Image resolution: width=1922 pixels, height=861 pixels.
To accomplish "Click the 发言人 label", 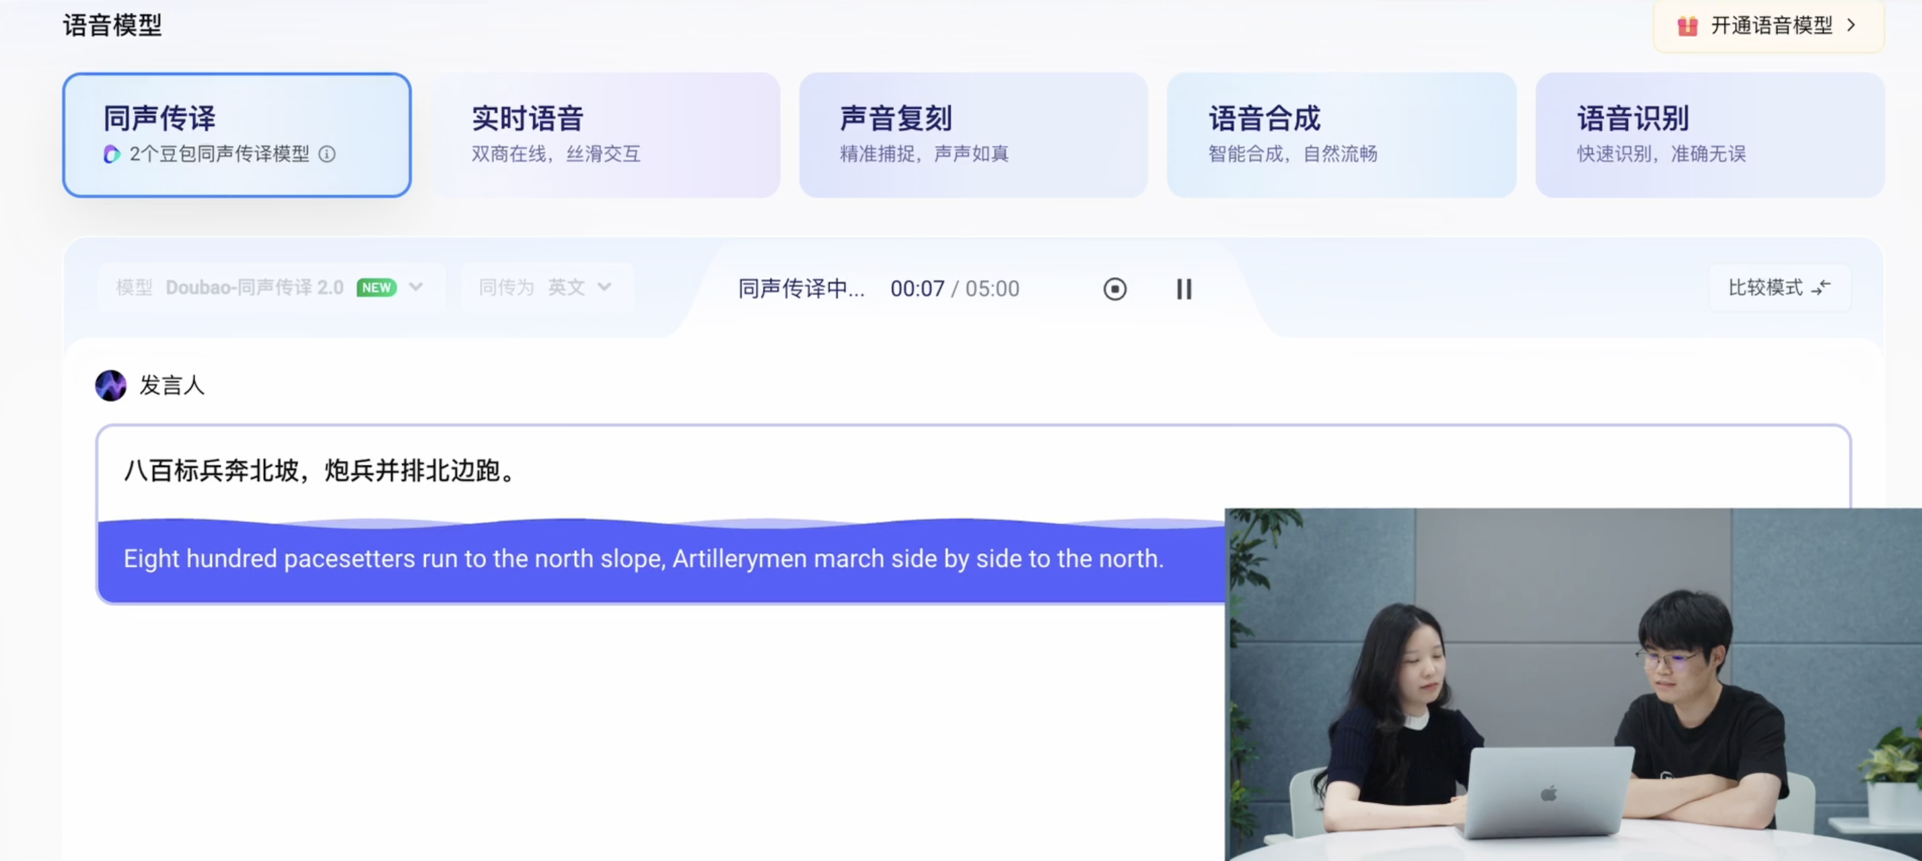I will point(172,385).
